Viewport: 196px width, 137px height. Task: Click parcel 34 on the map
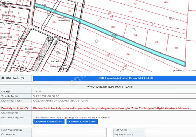coord(135,35)
